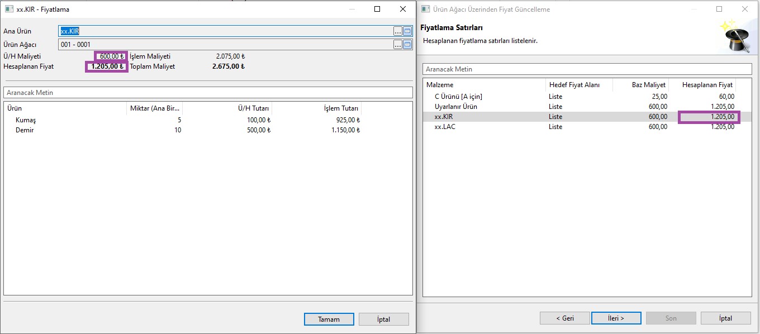The width and height of the screenshot is (760, 334).
Task: Click the Fiyatlama window title bar icon
Action: tap(8, 9)
